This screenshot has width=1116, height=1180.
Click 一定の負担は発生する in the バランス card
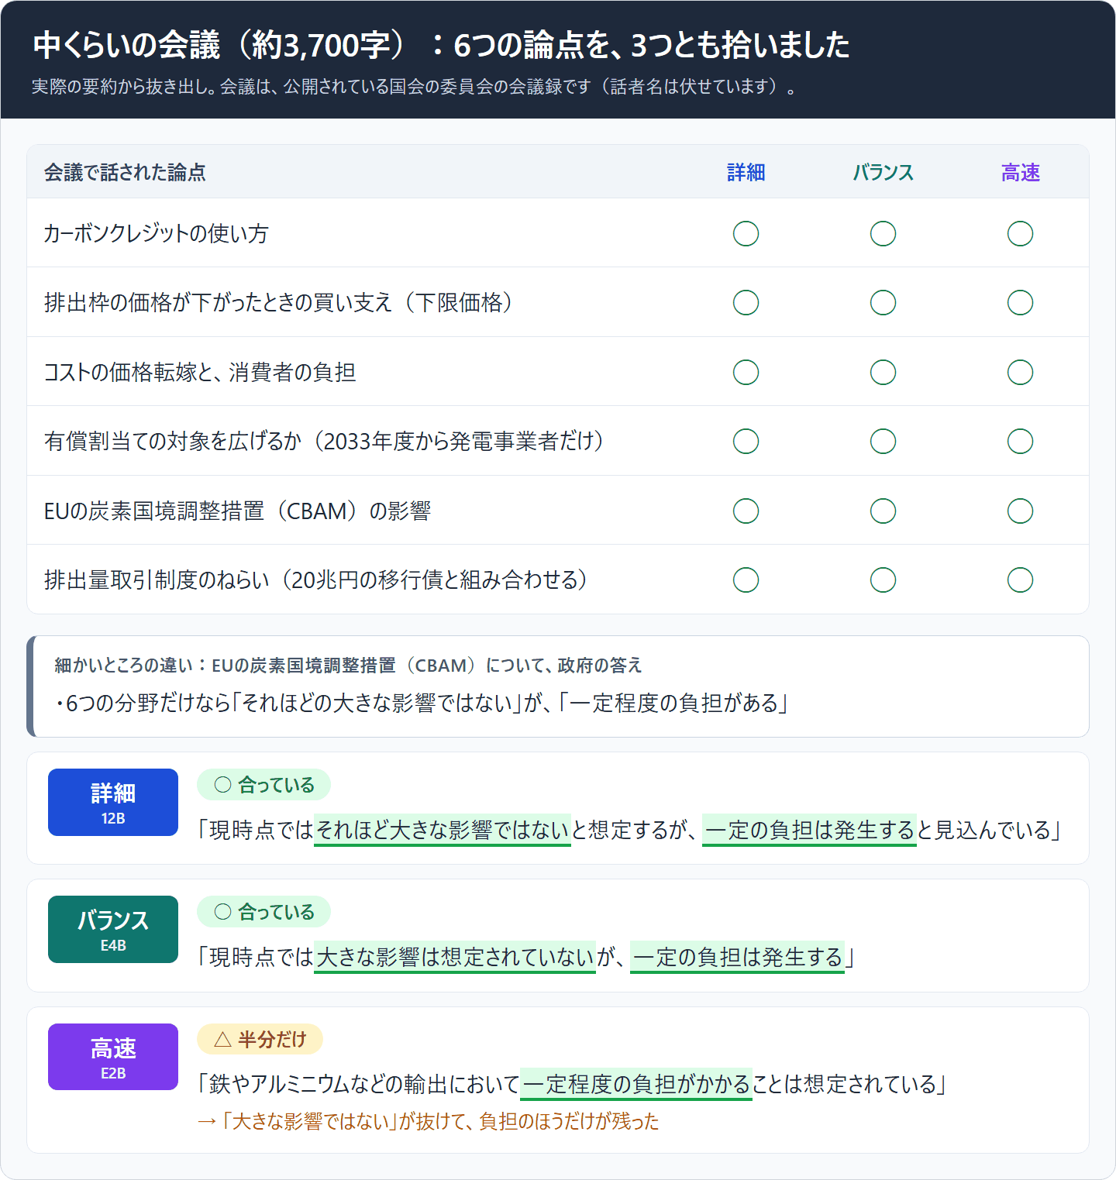(737, 957)
